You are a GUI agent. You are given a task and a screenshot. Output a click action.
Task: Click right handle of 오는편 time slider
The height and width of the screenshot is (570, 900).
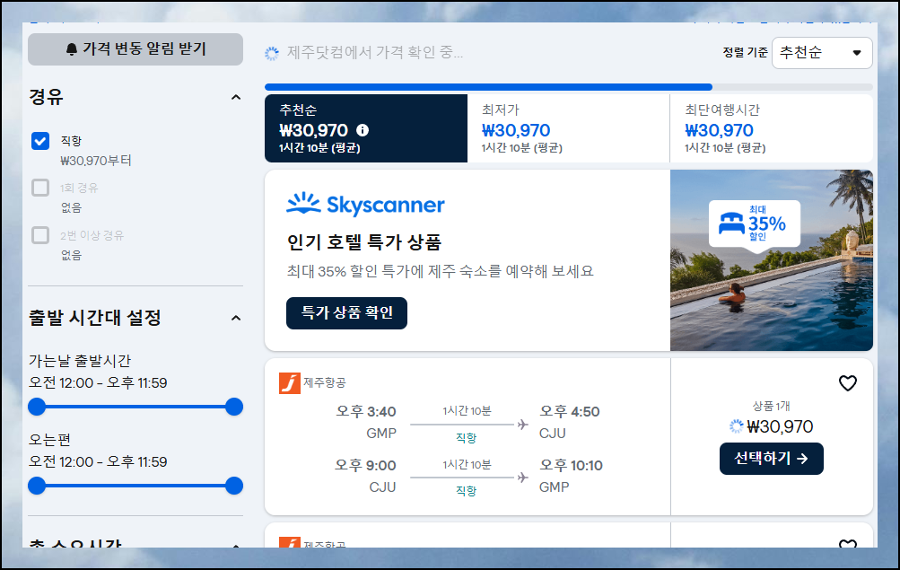[234, 486]
